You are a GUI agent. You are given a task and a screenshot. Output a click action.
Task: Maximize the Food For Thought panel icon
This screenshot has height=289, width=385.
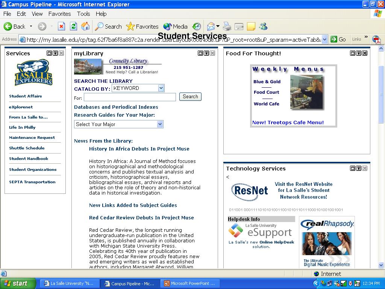click(353, 53)
